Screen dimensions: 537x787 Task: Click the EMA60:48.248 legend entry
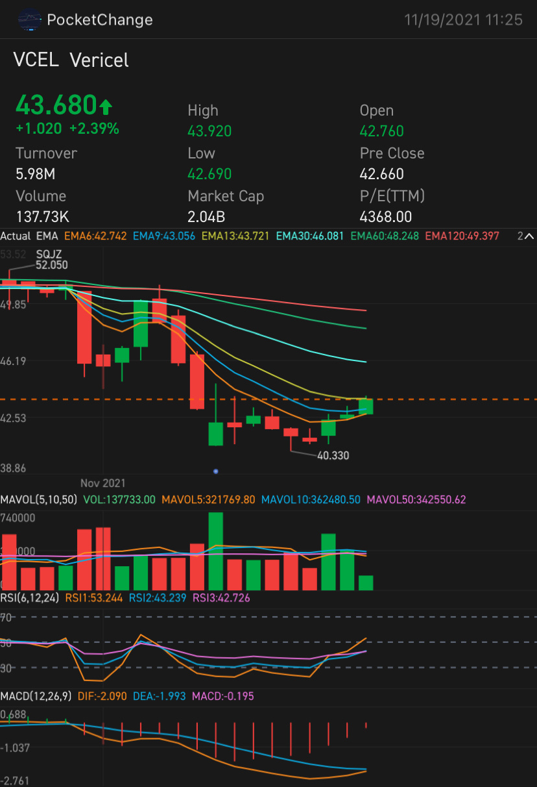coord(385,236)
